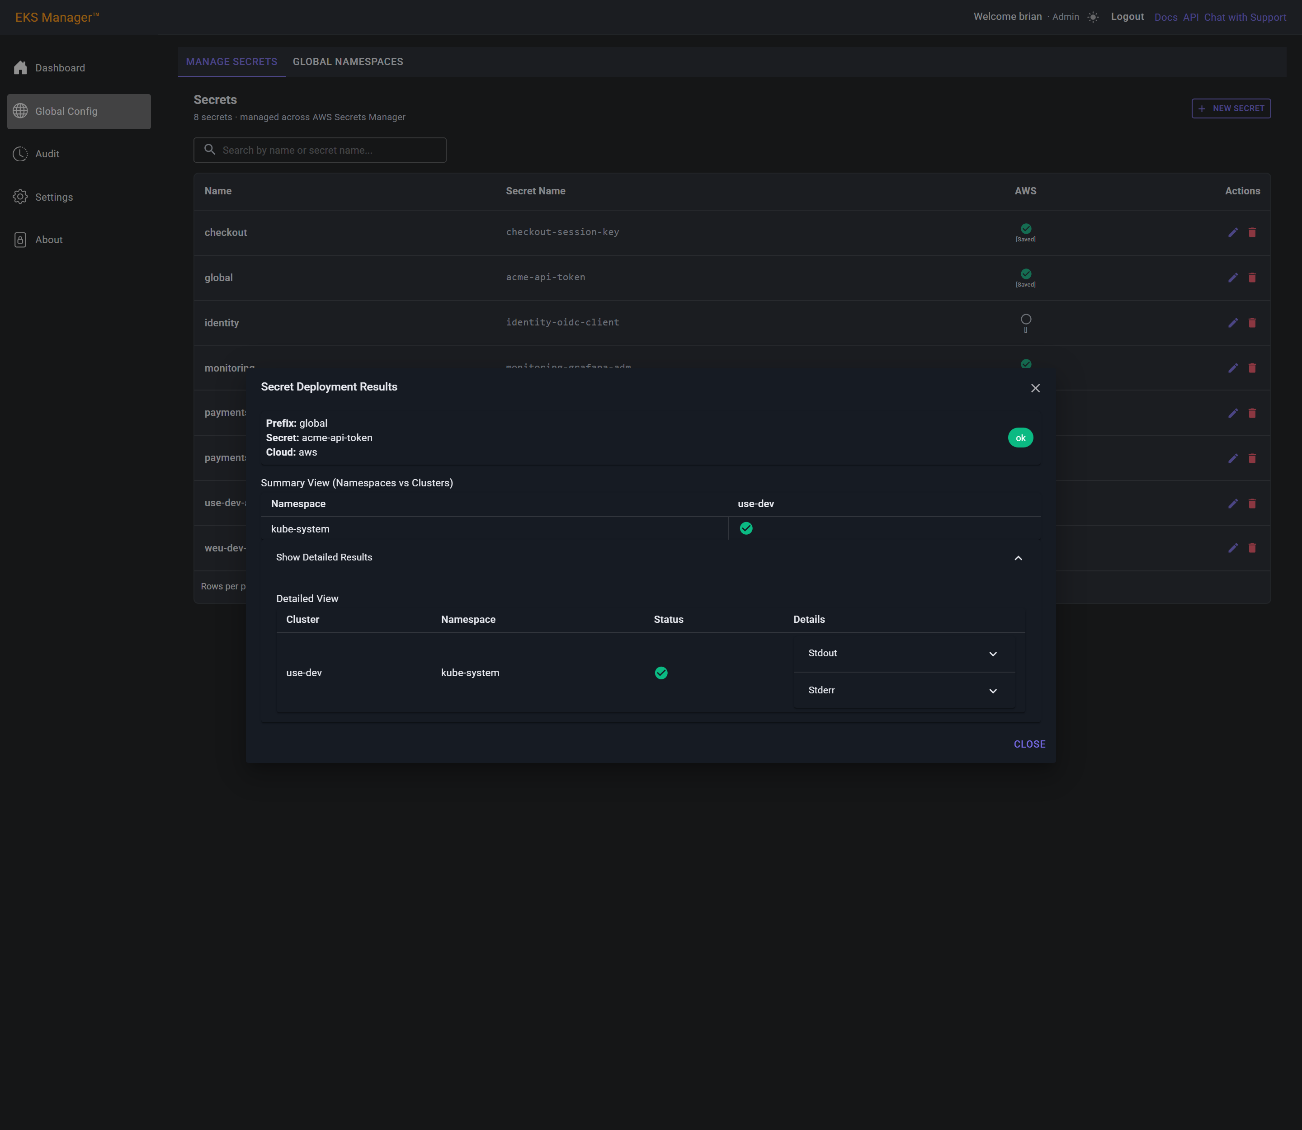This screenshot has height=1130, width=1302.
Task: Delete the checkout secret
Action: point(1252,233)
